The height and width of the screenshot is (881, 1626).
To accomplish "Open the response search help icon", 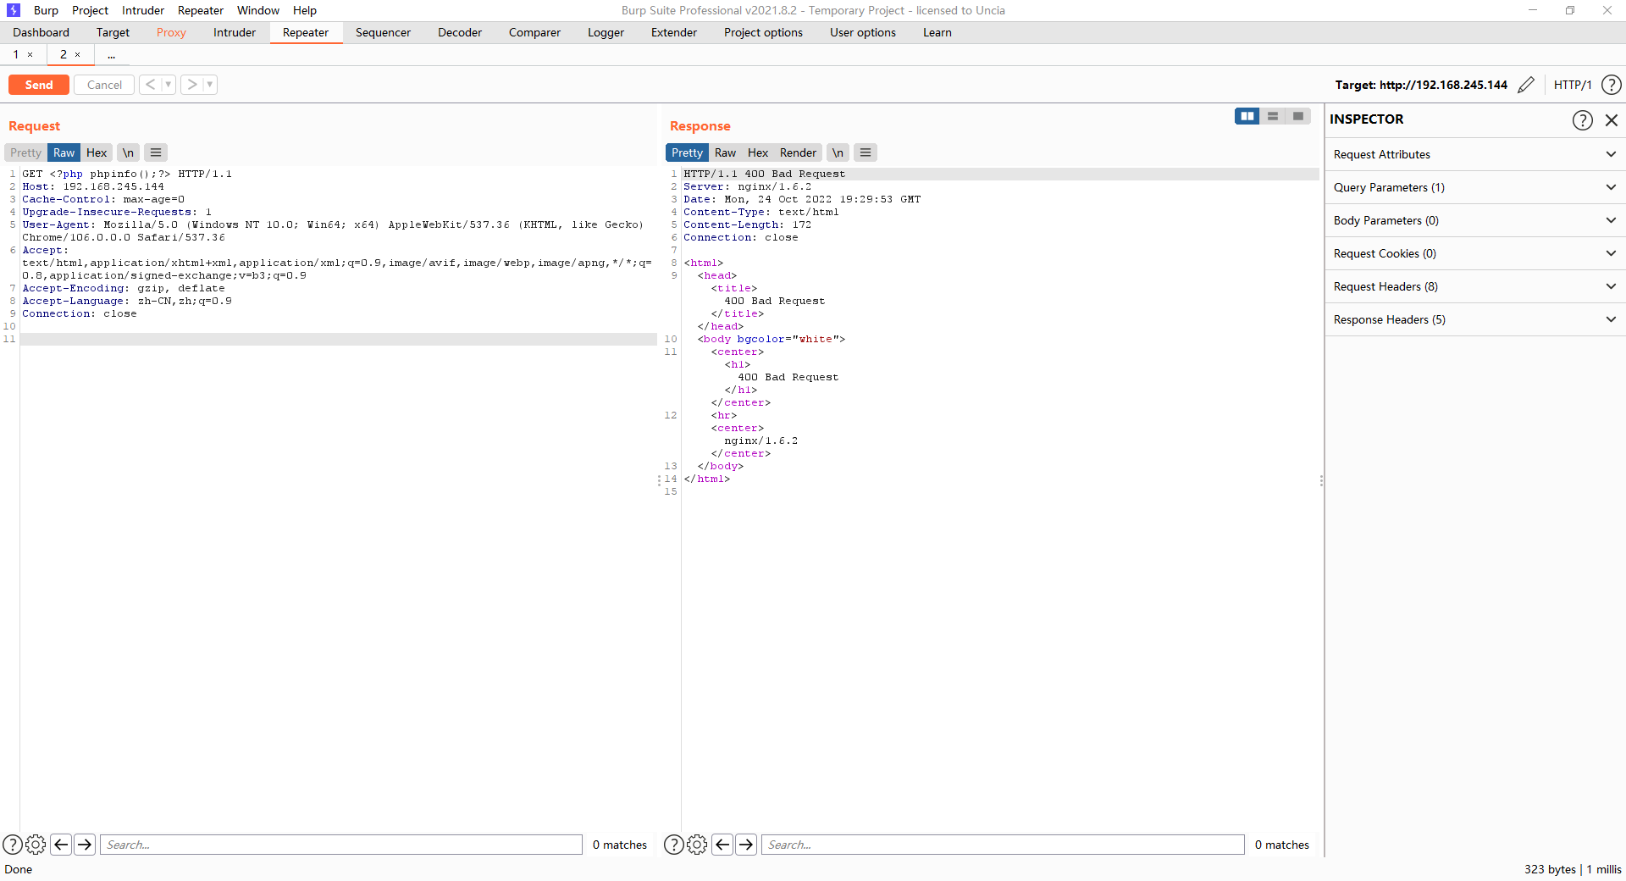I will tap(674, 845).
